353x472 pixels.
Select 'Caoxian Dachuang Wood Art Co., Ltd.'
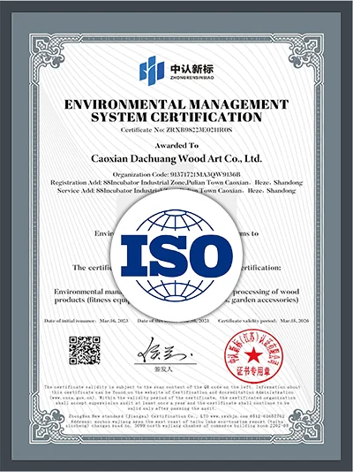(176, 158)
